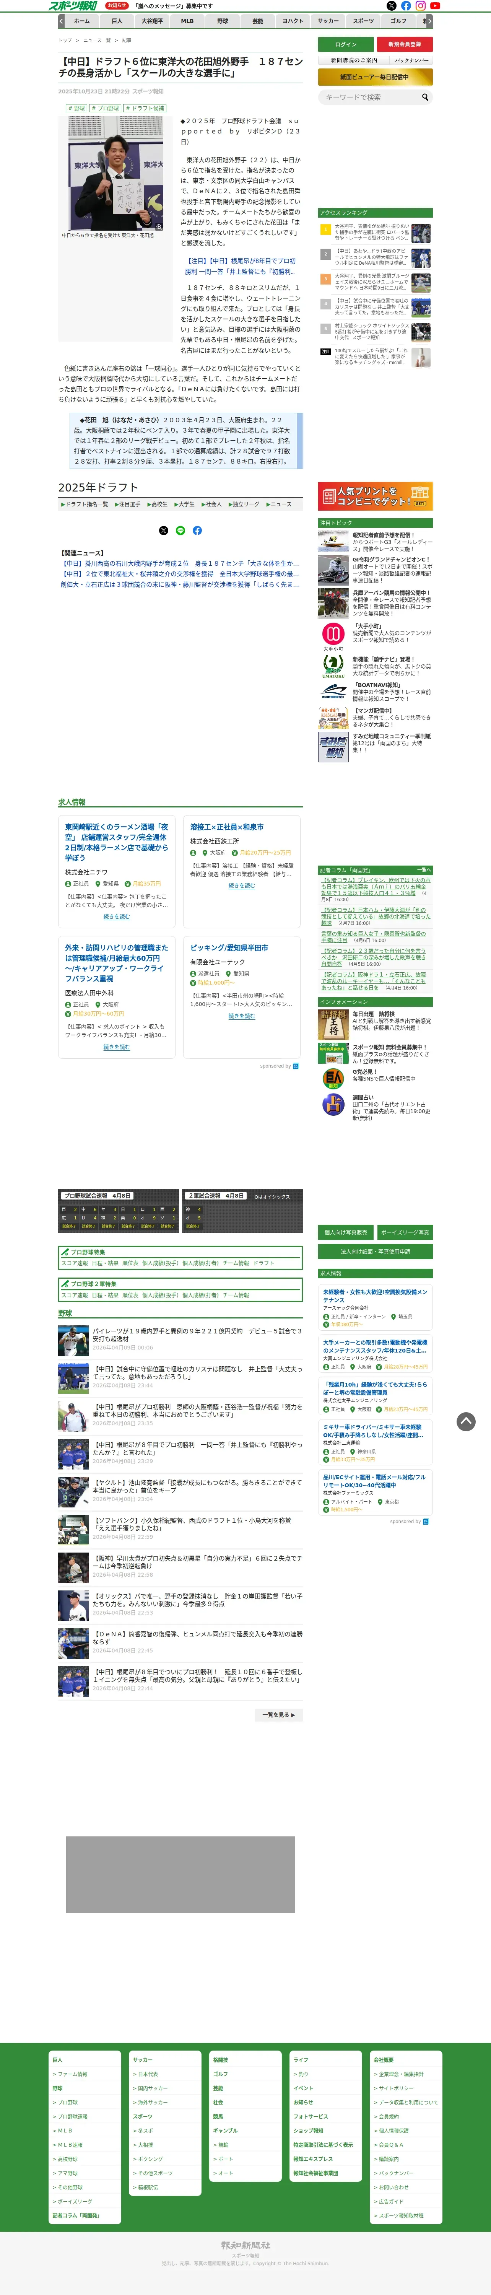This screenshot has height=2295, width=491.
Task: Click 釣り footer link
Action: [x=302, y=2074]
